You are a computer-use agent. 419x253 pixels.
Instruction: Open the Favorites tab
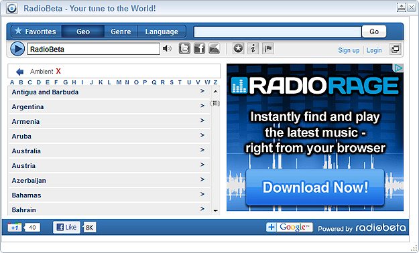(x=36, y=31)
